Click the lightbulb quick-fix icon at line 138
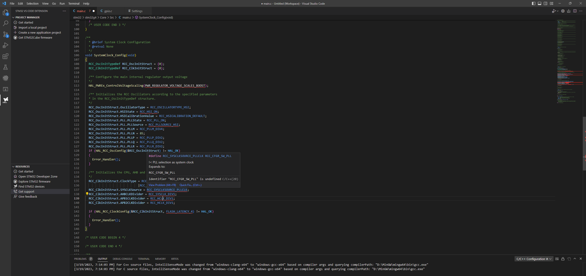 click(87, 194)
